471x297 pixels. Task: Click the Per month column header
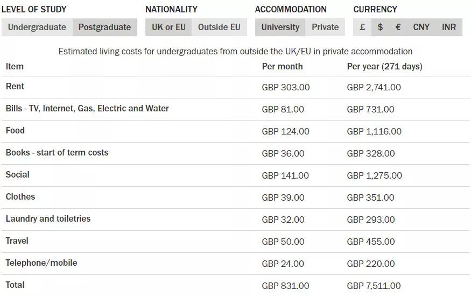point(282,66)
